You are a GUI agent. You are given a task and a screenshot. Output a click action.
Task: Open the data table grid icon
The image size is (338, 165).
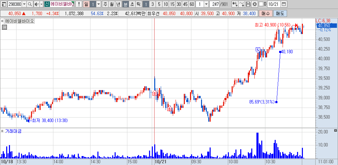[4, 27]
